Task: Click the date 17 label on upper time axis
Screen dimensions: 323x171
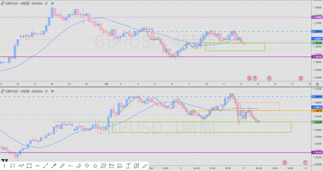Action: 292,84
